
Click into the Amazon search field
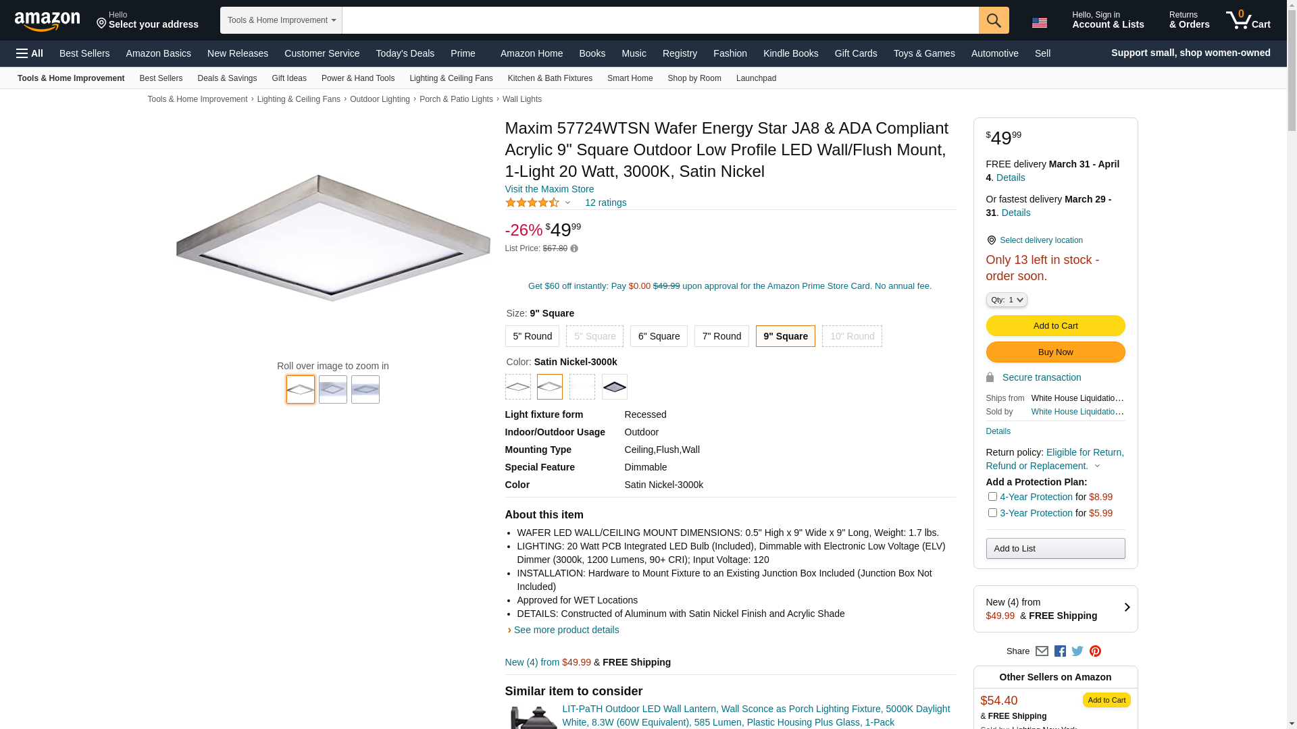(660, 20)
